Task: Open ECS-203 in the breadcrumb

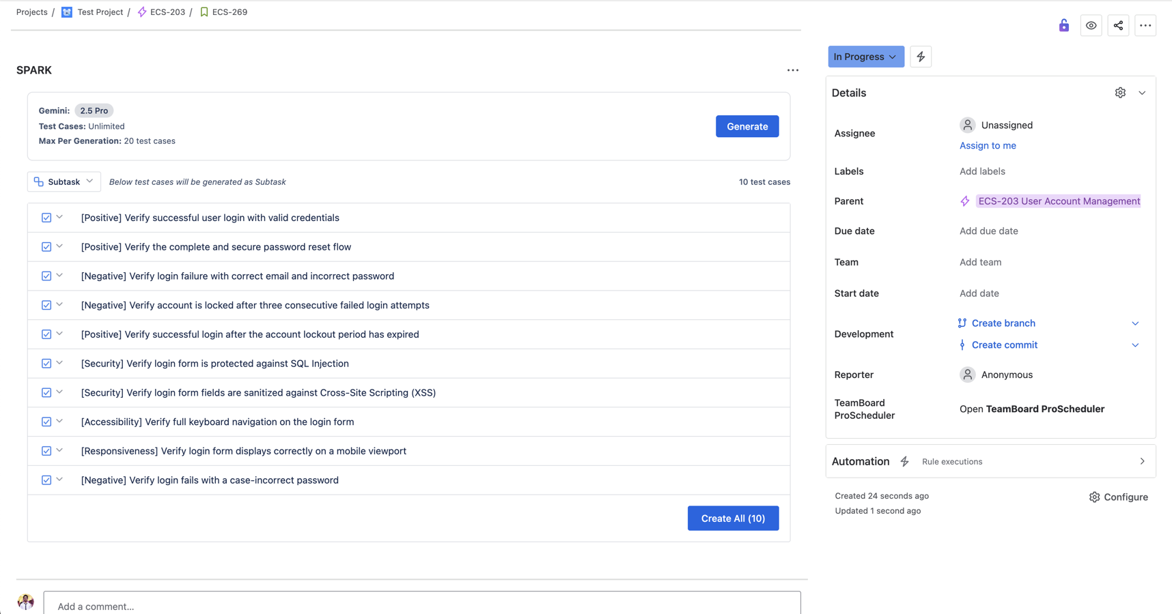Action: [167, 12]
